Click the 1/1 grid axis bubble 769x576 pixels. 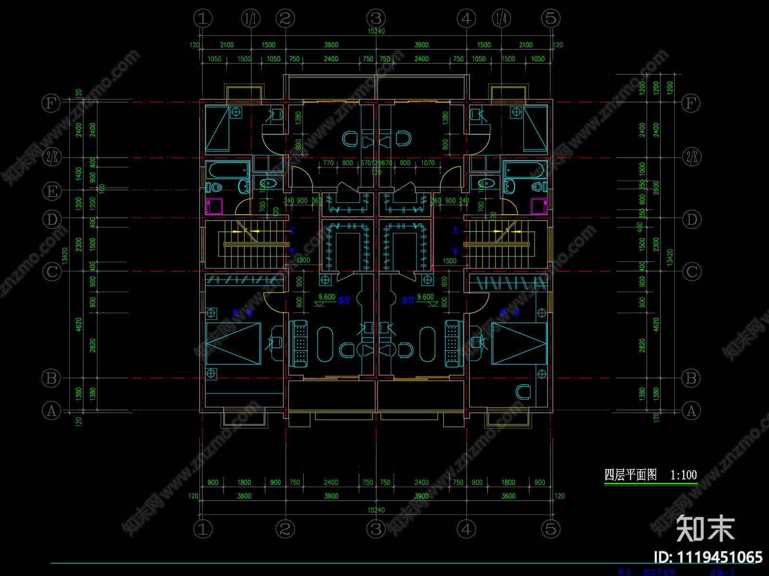(250, 19)
